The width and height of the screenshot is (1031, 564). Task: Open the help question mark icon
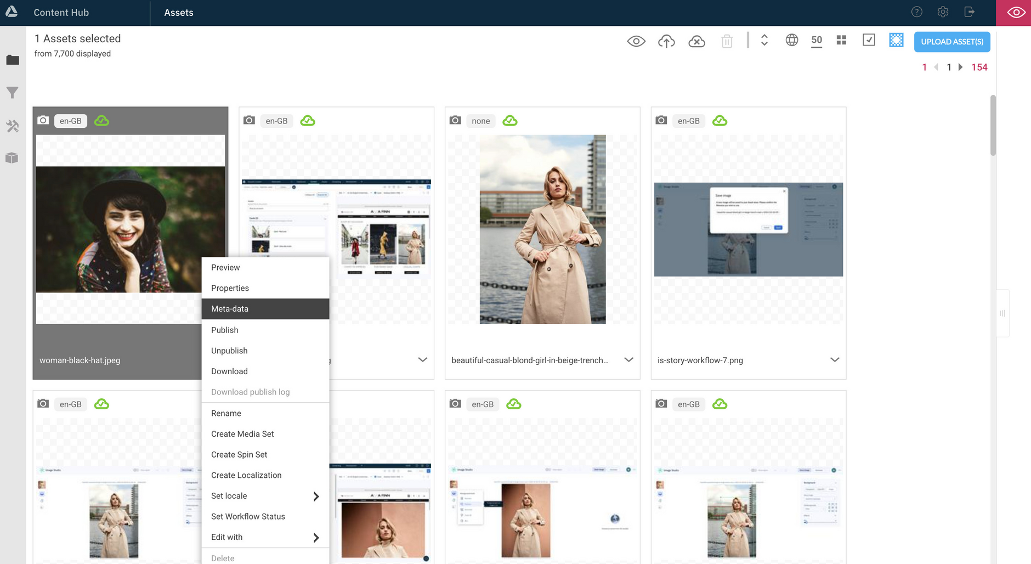pyautogui.click(x=917, y=12)
